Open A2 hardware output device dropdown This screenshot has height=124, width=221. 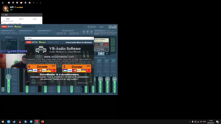click(x=88, y=32)
